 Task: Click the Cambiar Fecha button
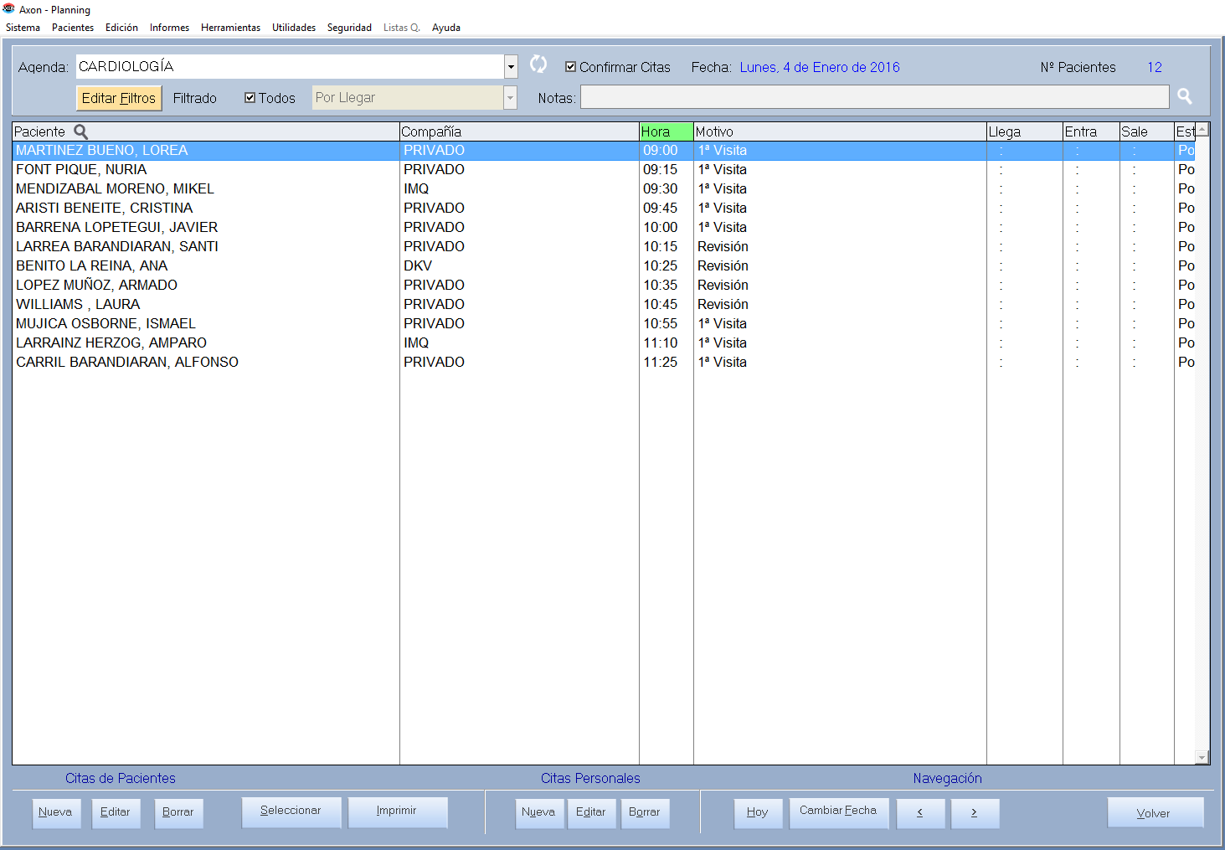pyautogui.click(x=838, y=811)
